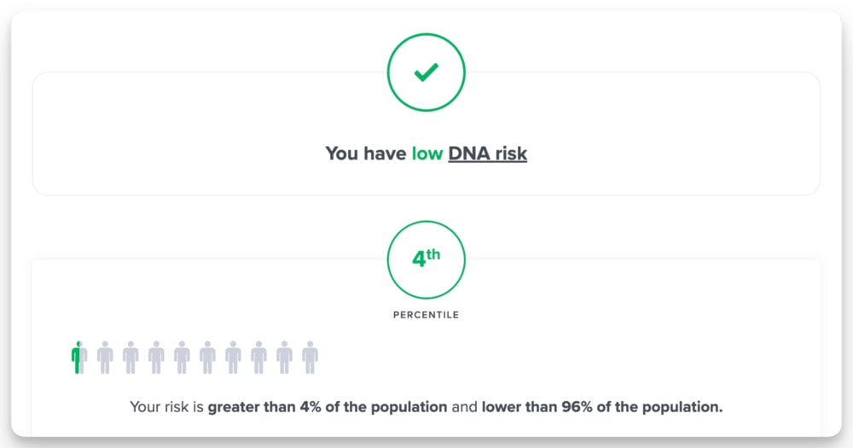The width and height of the screenshot is (853, 448).
Task: Click the "th" superscript in the percentile badge
Action: click(x=434, y=254)
